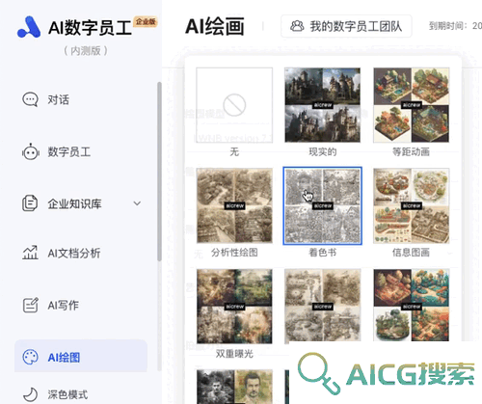
Task: Select the 无 no-style option
Action: (234, 105)
